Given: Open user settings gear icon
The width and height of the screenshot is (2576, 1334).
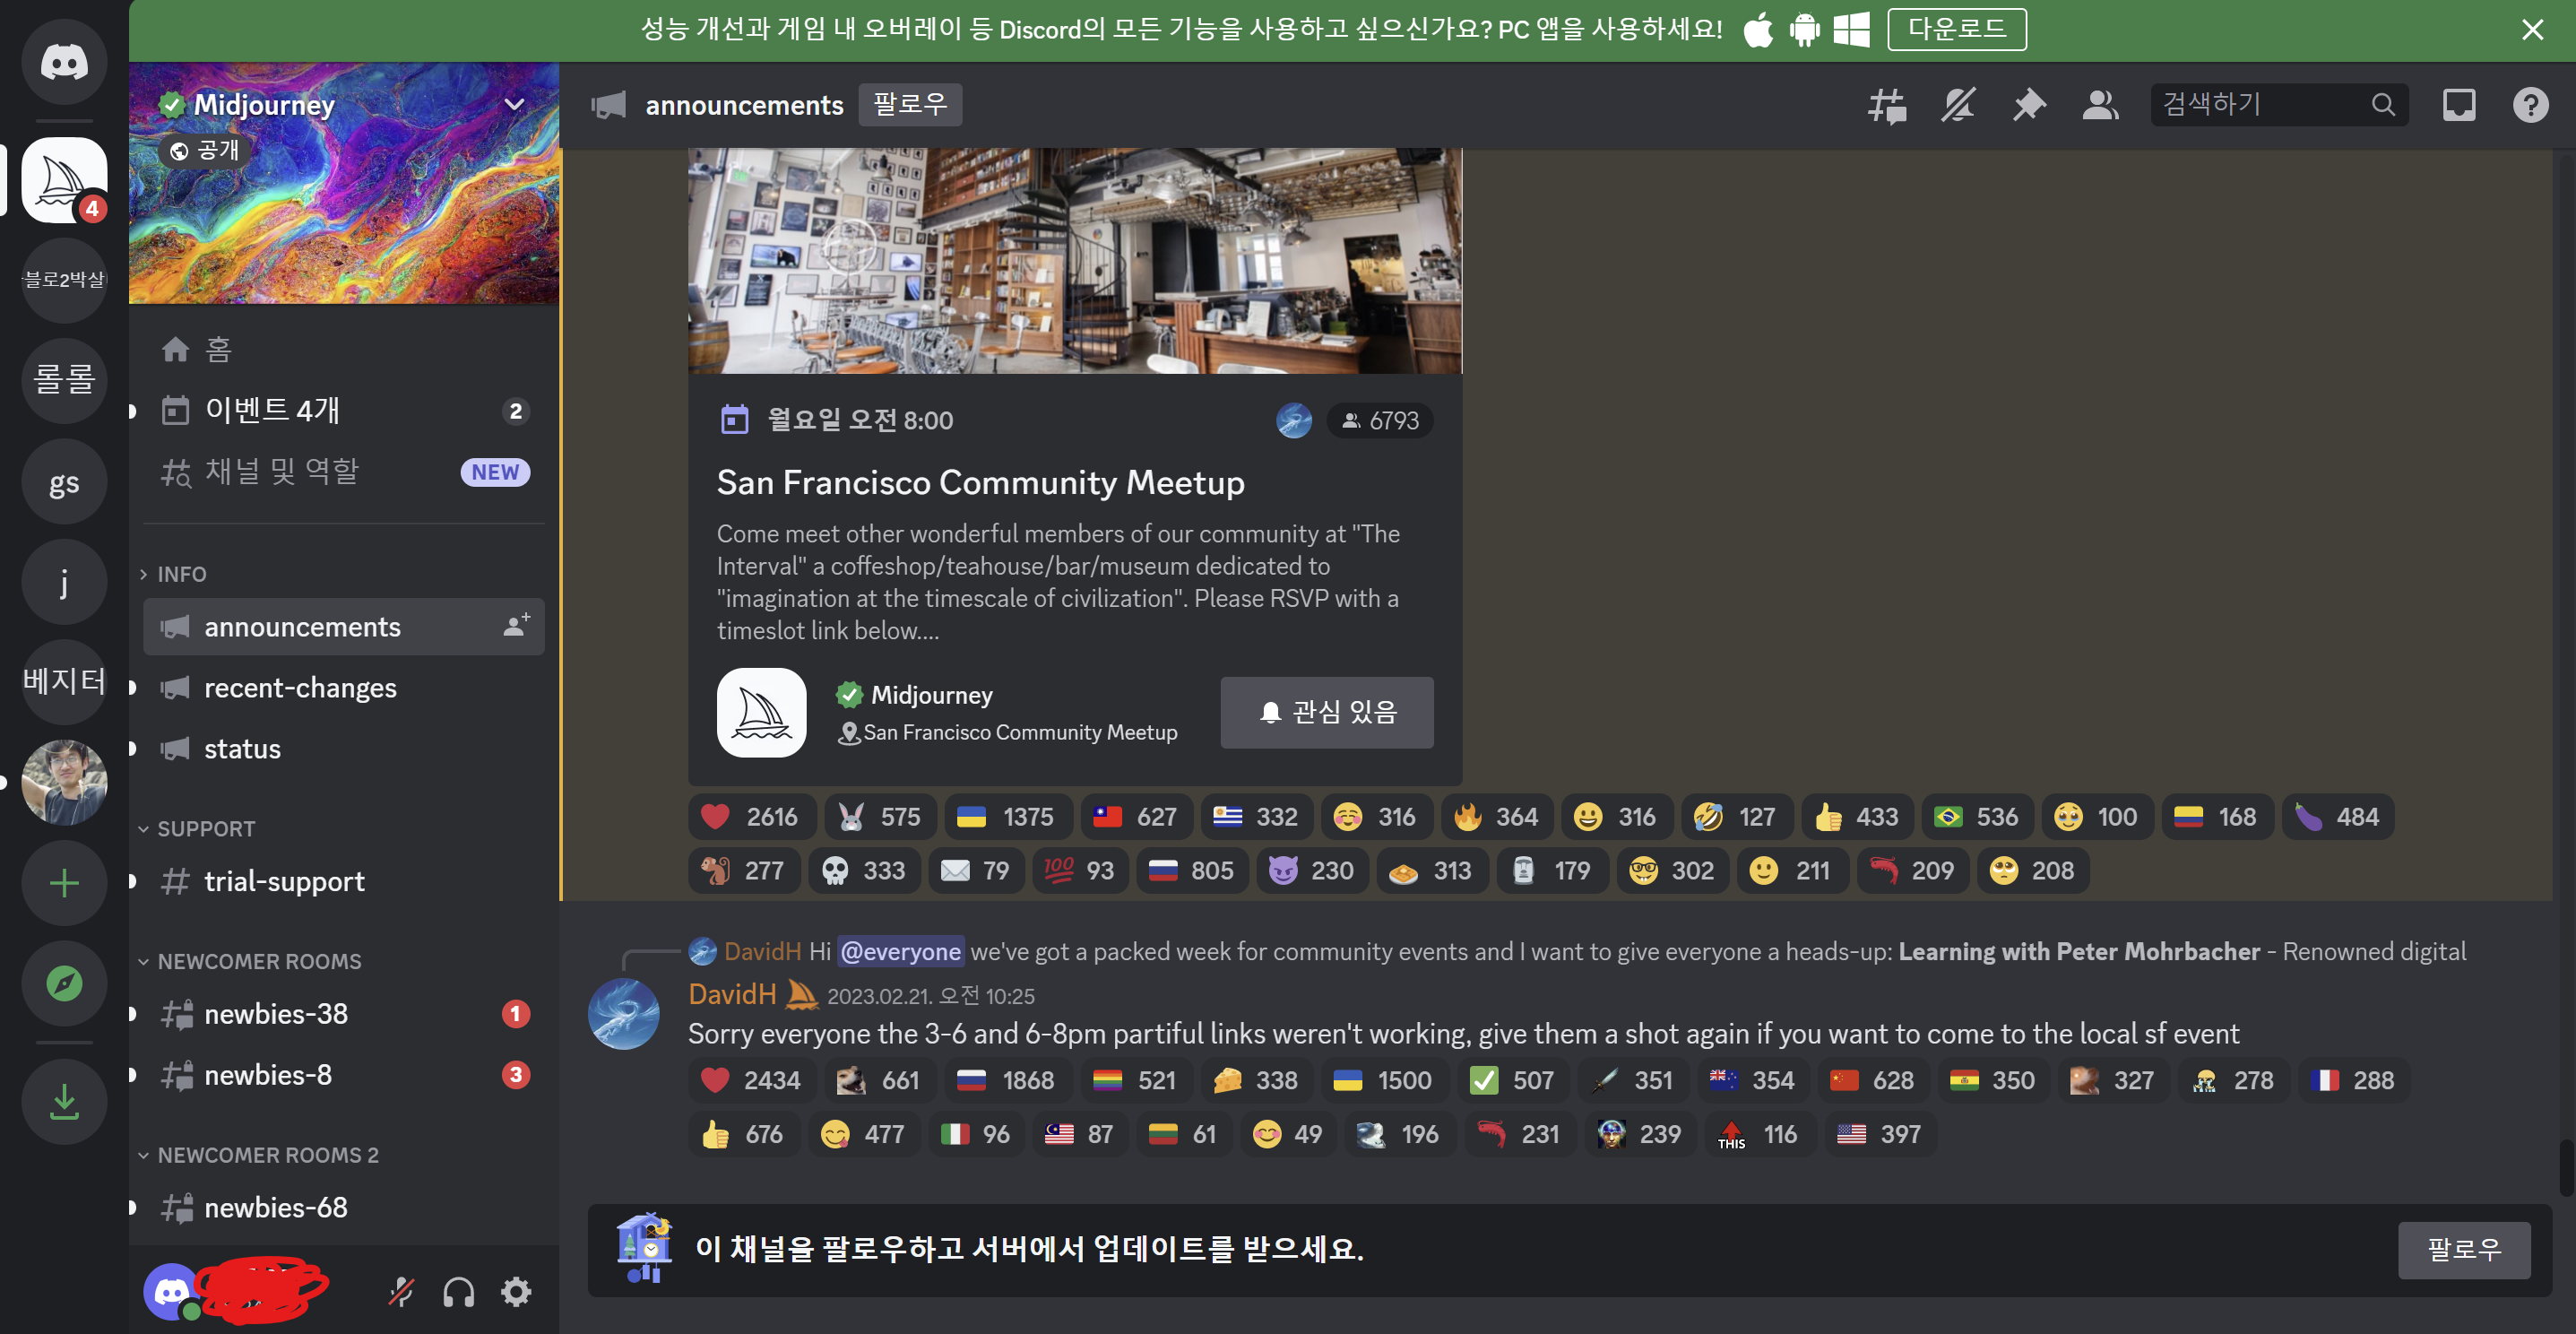Looking at the screenshot, I should (516, 1292).
